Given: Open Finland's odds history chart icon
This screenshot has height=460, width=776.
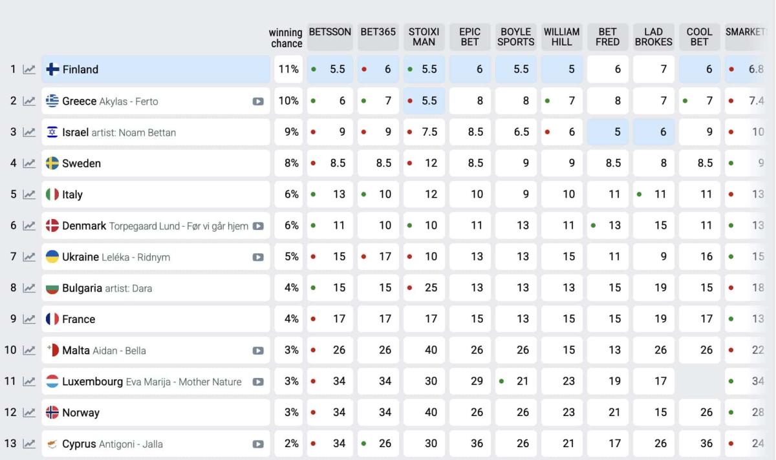Looking at the screenshot, I should click(x=29, y=70).
